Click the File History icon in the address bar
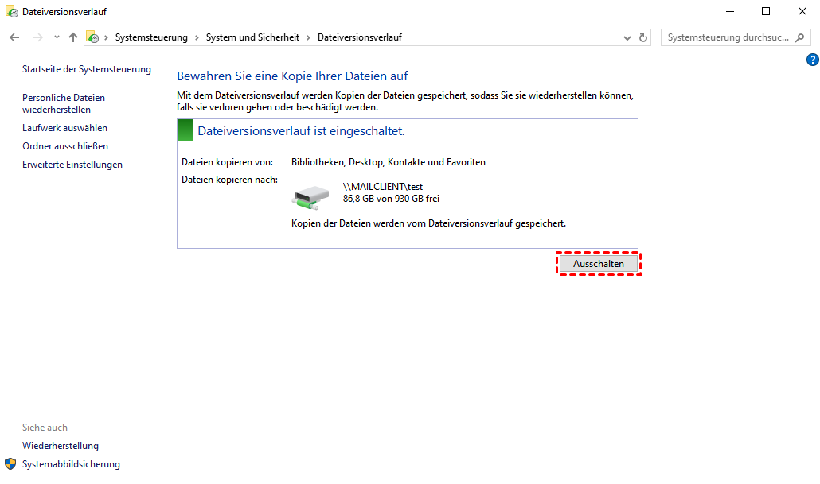Image resolution: width=820 pixels, height=484 pixels. [x=93, y=37]
